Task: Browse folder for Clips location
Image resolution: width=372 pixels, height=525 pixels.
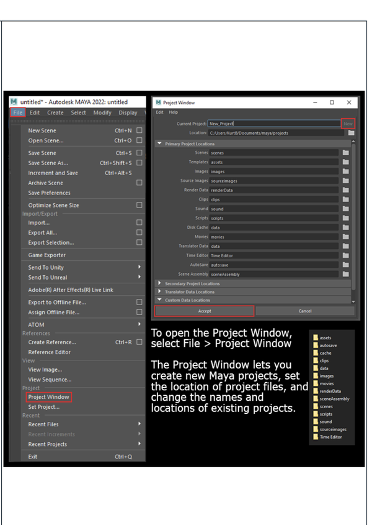Action: [x=345, y=199]
